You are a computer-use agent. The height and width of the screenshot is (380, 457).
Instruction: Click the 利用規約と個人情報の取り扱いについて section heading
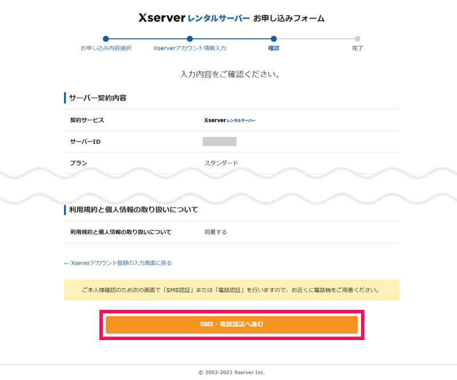point(134,209)
